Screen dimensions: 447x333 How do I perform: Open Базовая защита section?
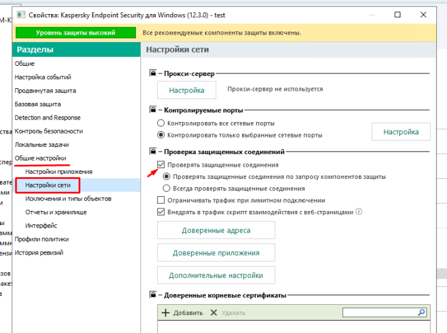(38, 104)
